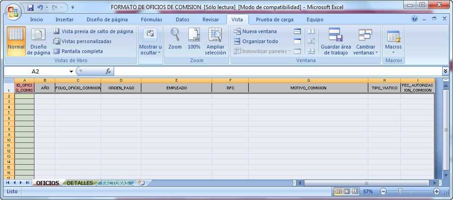Click the Ocultar window icon

click(x=297, y=41)
